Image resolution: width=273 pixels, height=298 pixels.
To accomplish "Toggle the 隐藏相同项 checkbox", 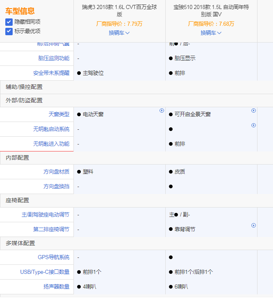I will click(x=9, y=22).
